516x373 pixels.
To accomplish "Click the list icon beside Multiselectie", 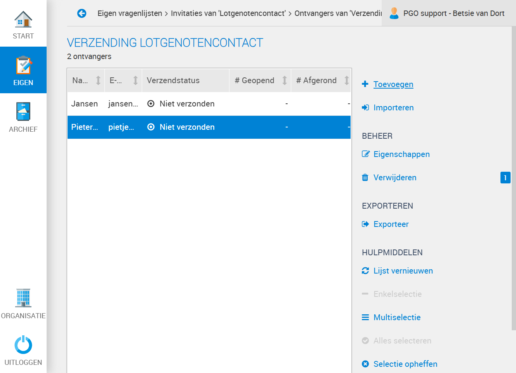I will pos(365,317).
